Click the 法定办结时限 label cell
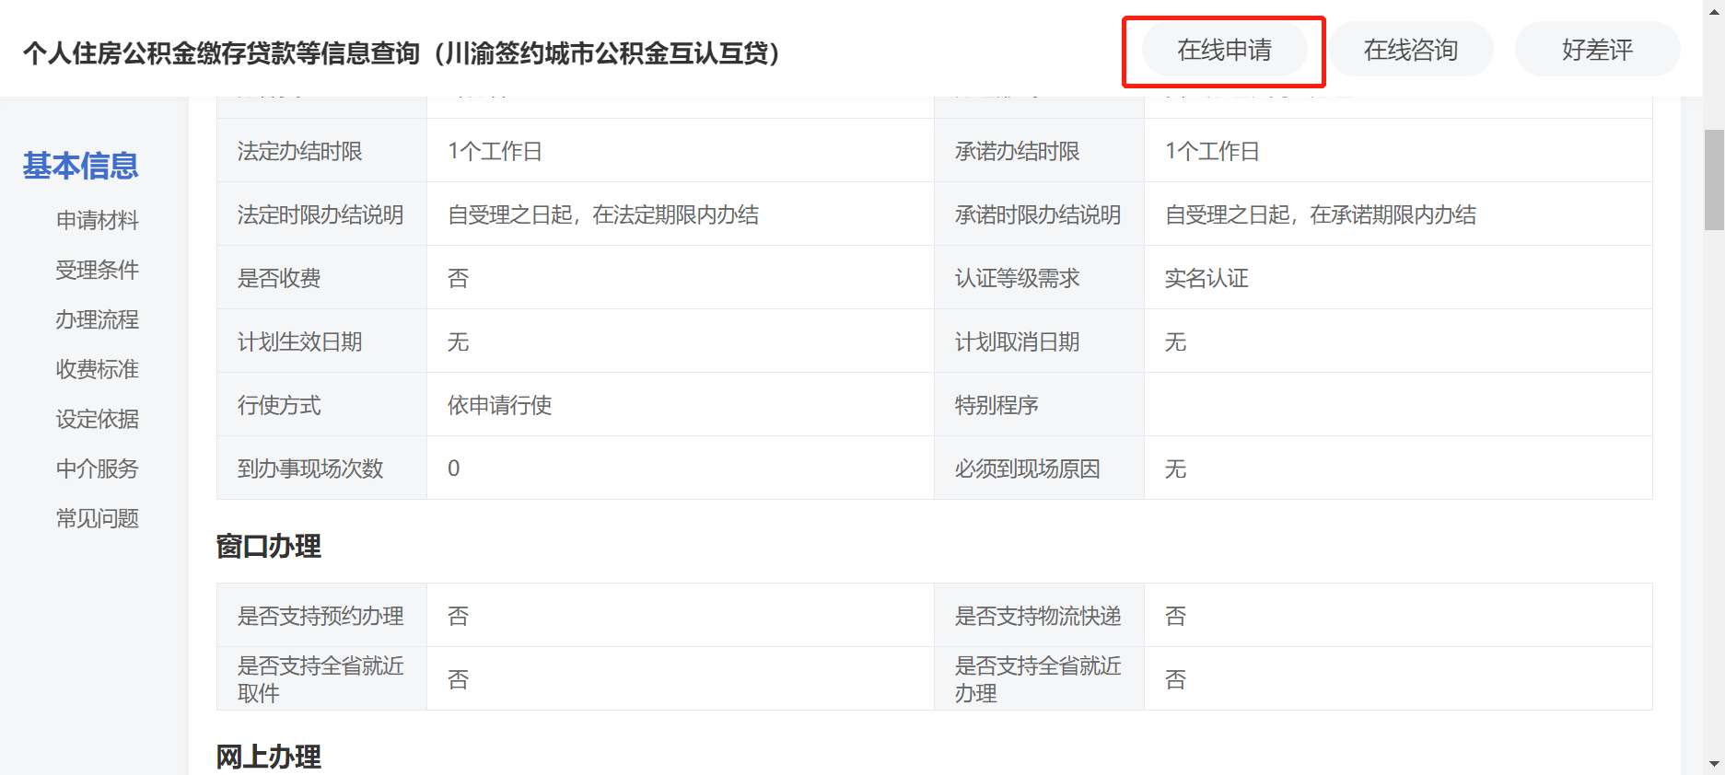This screenshot has height=775, width=1725. (300, 151)
